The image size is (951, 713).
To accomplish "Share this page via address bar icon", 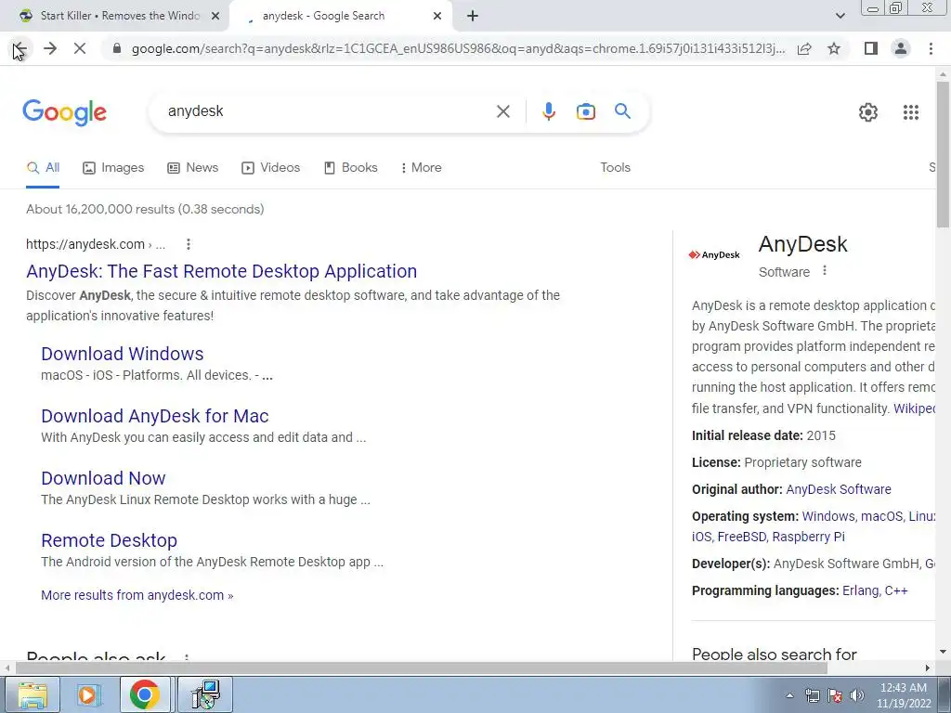I will [804, 48].
